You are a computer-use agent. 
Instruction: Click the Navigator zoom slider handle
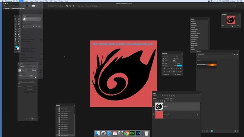pos(233,26)
